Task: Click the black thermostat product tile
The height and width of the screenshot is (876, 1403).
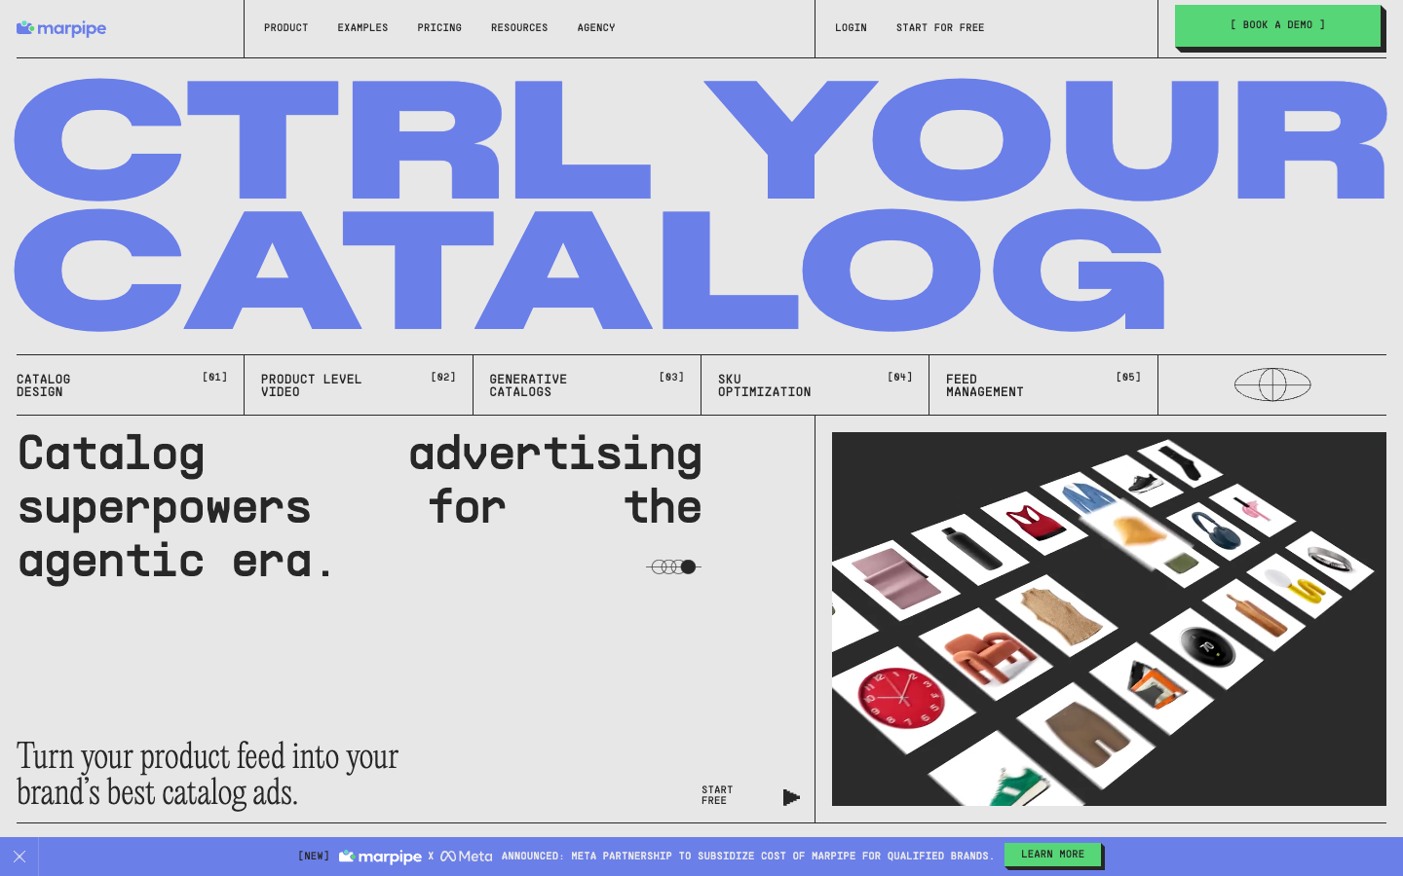Action: pos(1209,649)
